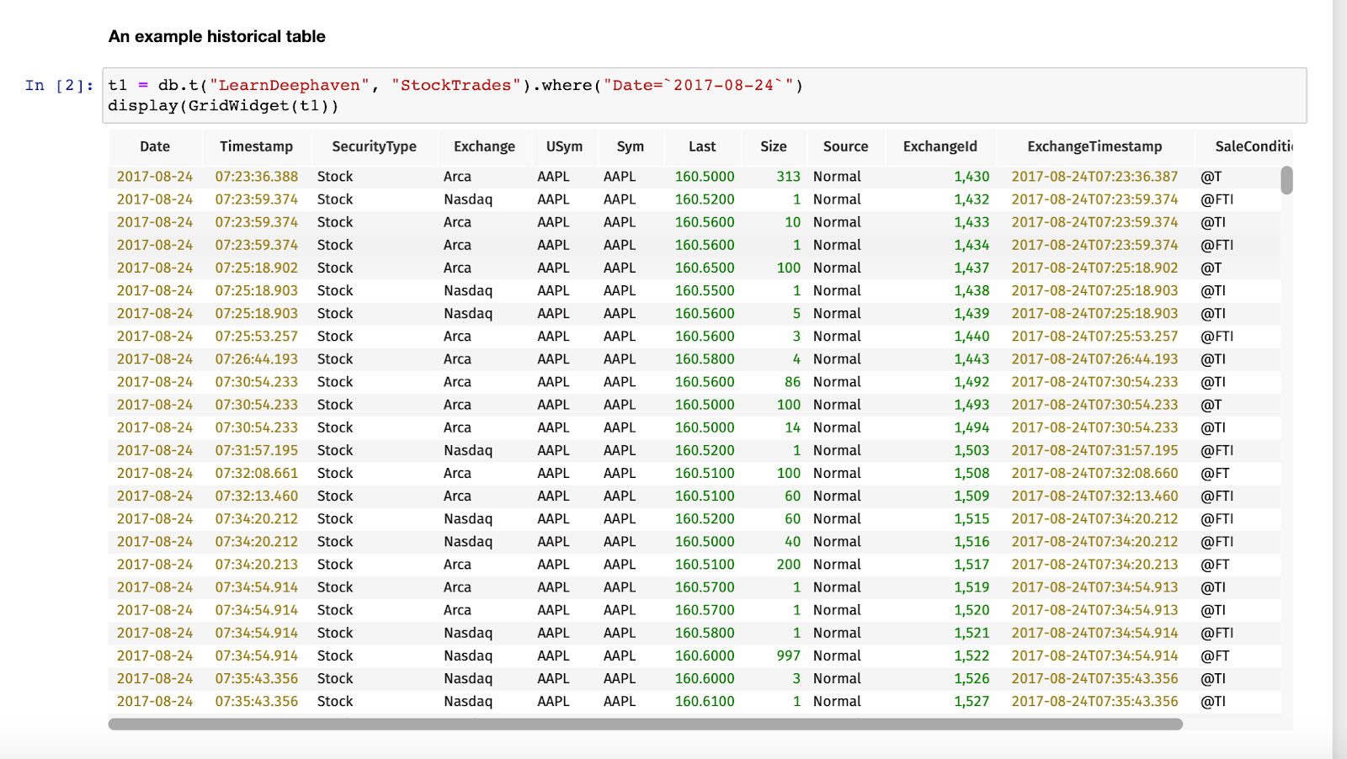Click Size cell 14
Viewport: 1347px width, 759px height.
tap(793, 427)
